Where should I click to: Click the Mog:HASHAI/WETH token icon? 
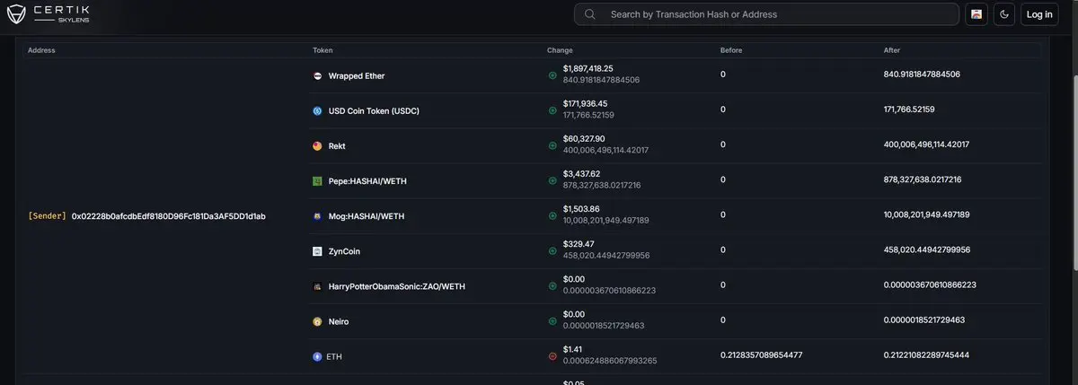click(317, 216)
